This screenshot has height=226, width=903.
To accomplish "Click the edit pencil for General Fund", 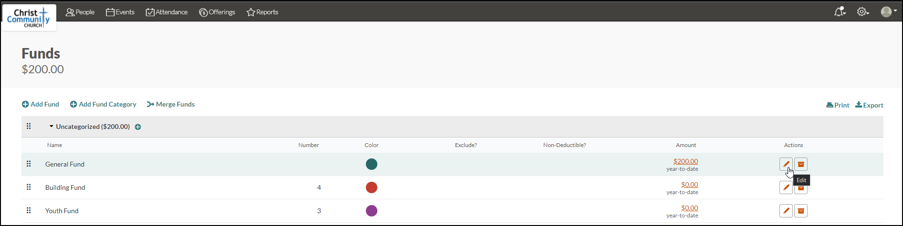I will tap(786, 164).
